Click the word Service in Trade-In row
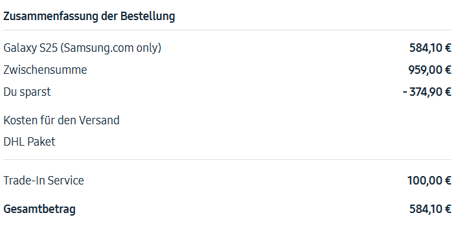458x235 pixels. [65, 181]
